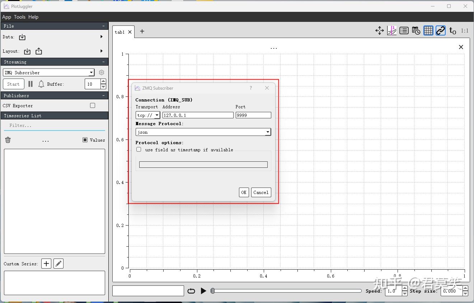Click the Buffer value field
The height and width of the screenshot is (303, 474).
click(x=93, y=84)
